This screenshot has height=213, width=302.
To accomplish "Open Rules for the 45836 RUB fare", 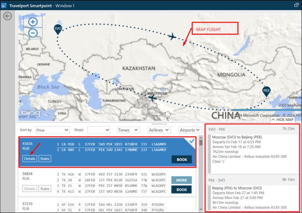I will (x=45, y=159).
